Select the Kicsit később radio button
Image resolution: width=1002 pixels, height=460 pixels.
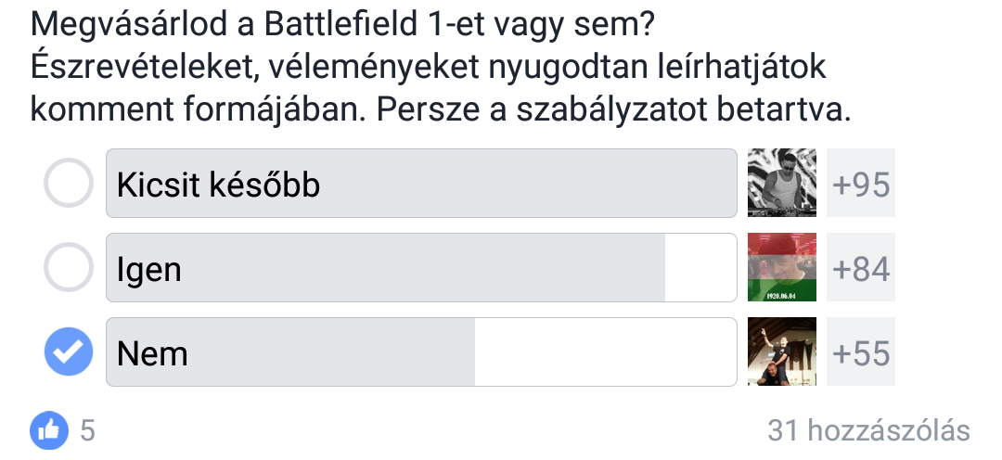69,183
